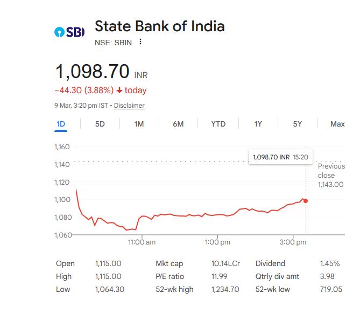The height and width of the screenshot is (314, 353).
Task: View the 1Y price chart
Action: 258,124
